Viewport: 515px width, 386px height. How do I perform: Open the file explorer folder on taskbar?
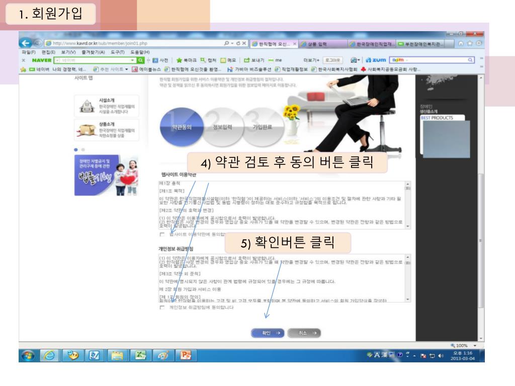click(x=117, y=355)
